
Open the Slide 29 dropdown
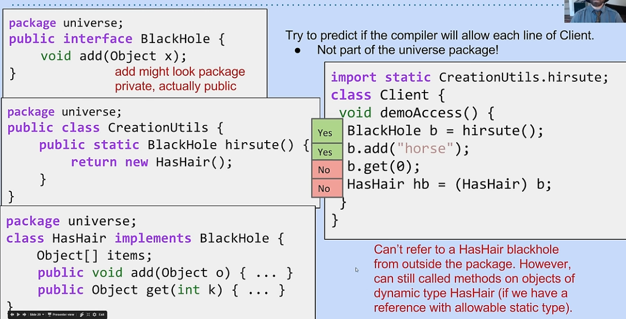click(36, 314)
